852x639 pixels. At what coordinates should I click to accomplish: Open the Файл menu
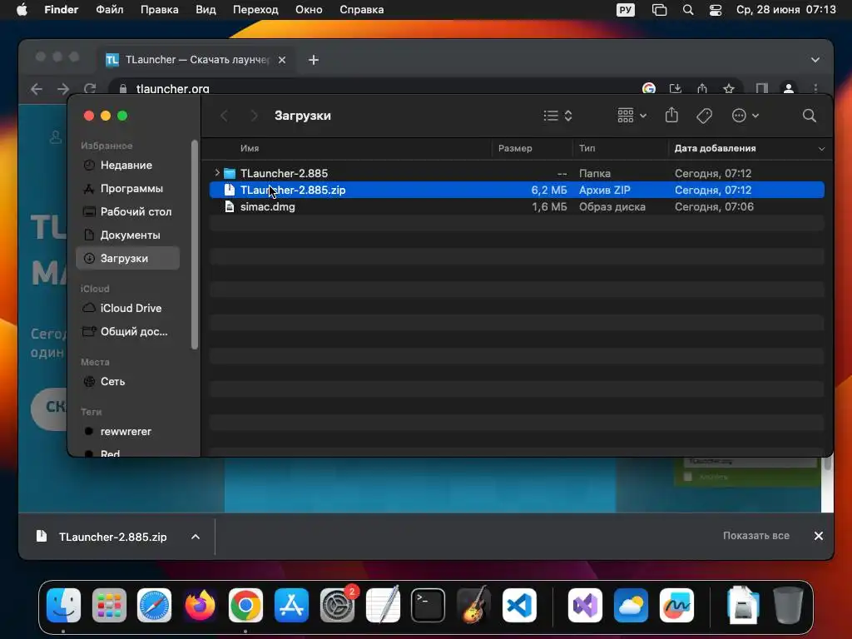(109, 10)
